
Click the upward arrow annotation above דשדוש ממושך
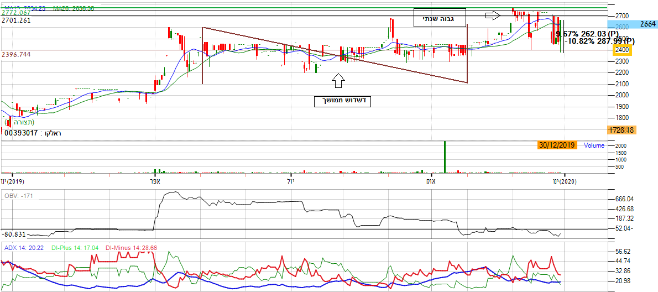coord(338,81)
